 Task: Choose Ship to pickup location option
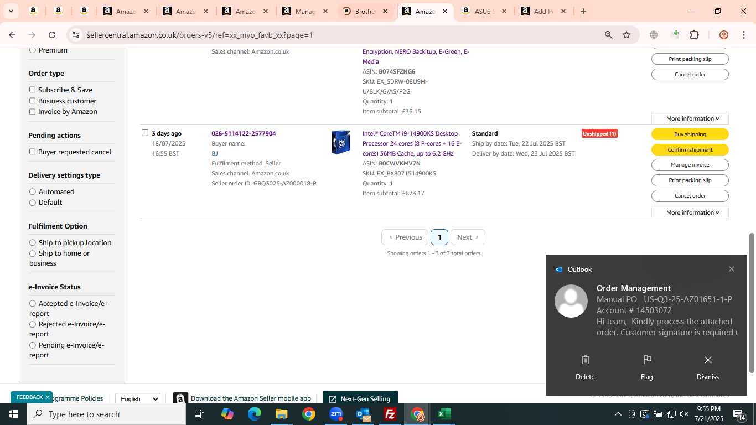(x=33, y=242)
